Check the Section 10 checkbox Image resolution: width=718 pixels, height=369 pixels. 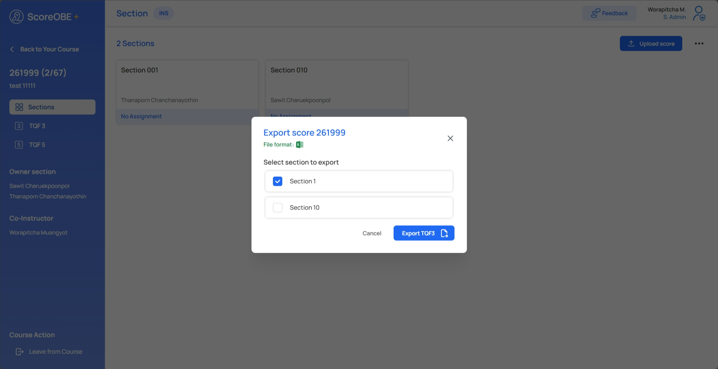pyautogui.click(x=277, y=208)
